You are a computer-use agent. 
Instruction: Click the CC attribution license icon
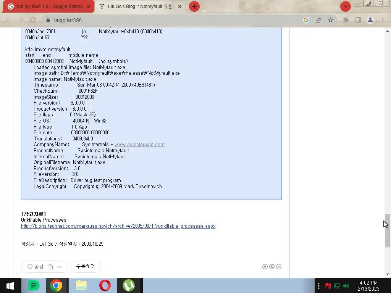(265, 267)
